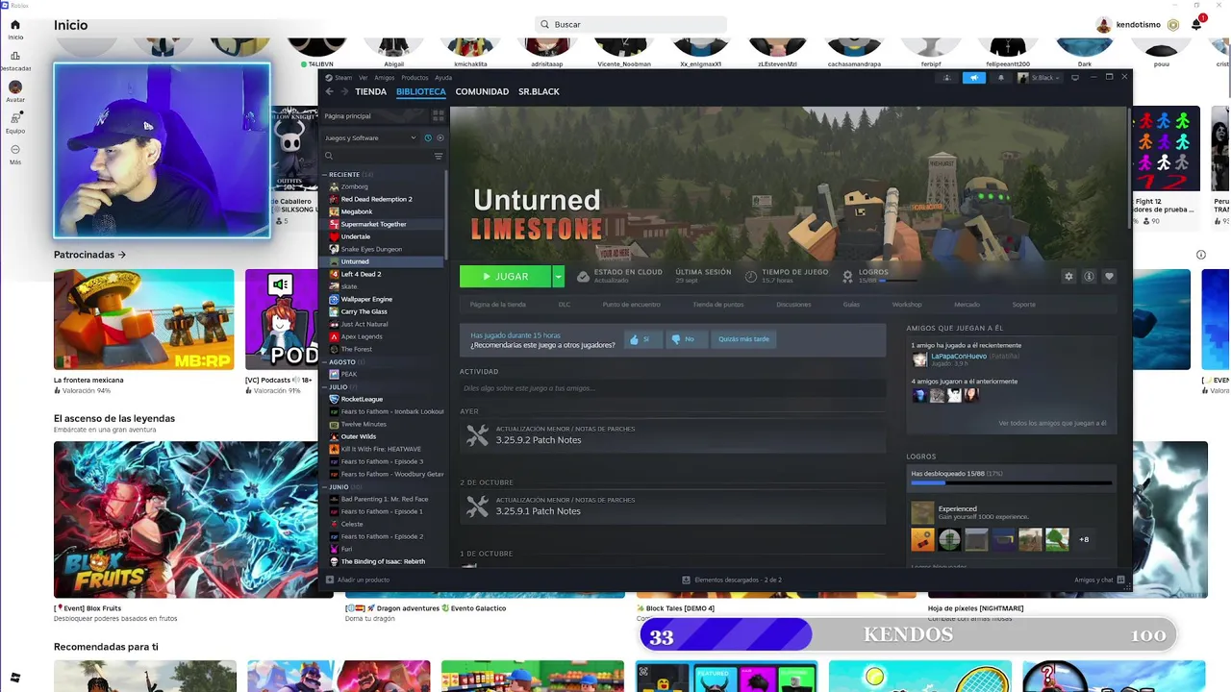
Task: Open SR.BLACK profile tab
Action: [x=539, y=91]
